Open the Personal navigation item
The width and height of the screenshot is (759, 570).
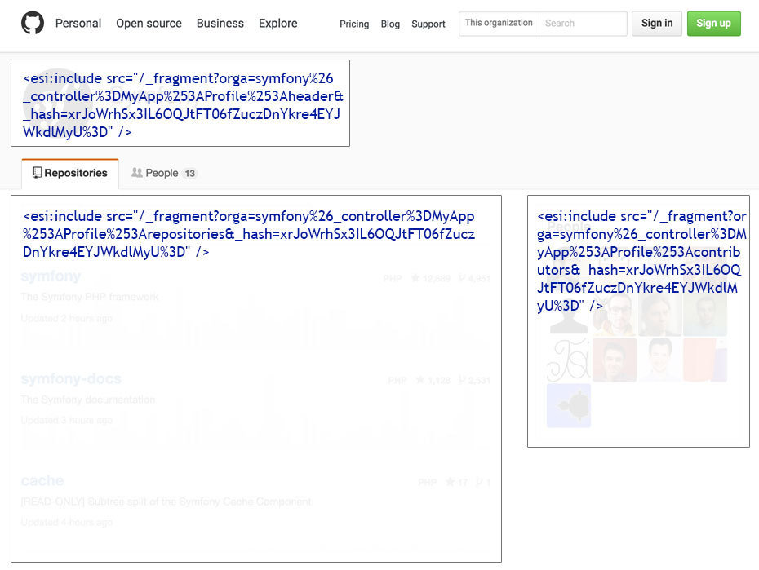78,23
